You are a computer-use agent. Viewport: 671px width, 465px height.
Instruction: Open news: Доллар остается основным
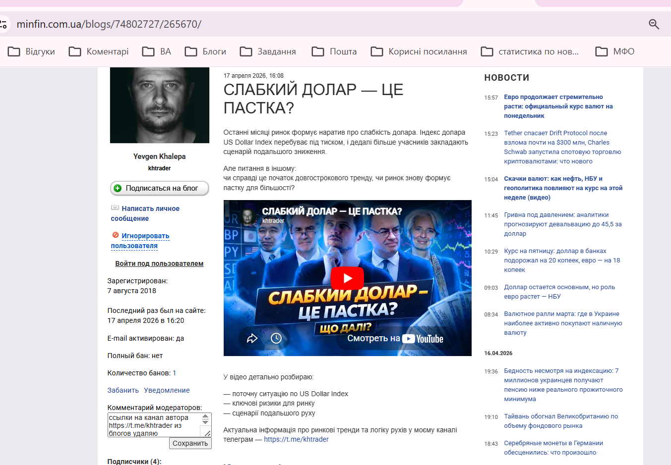tap(559, 292)
